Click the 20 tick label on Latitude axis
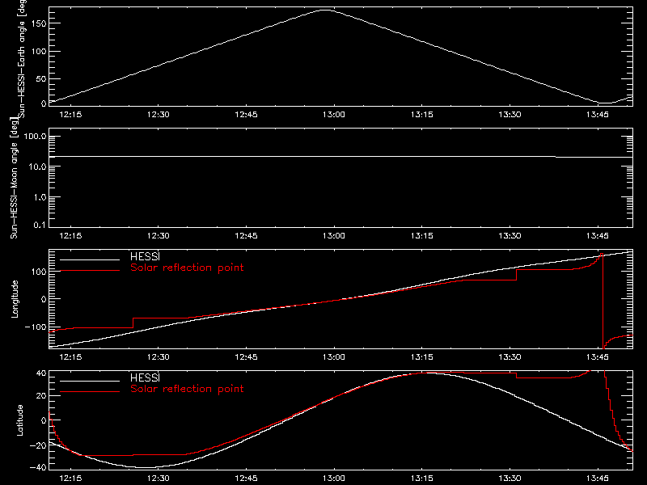The image size is (647, 485). (x=41, y=396)
